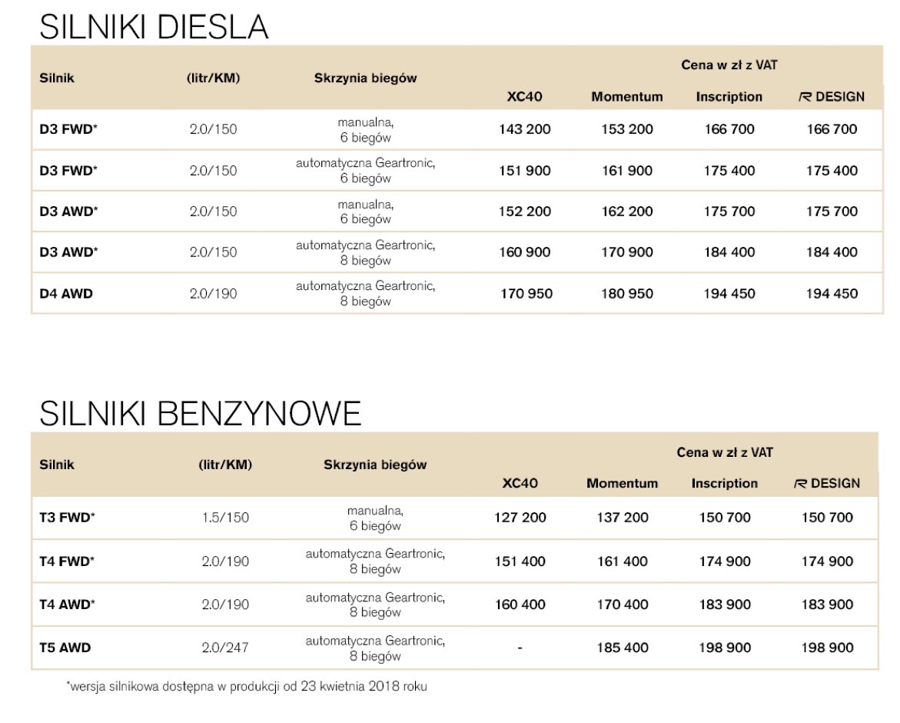Click the T3 FWD engine label

pyautogui.click(x=67, y=518)
